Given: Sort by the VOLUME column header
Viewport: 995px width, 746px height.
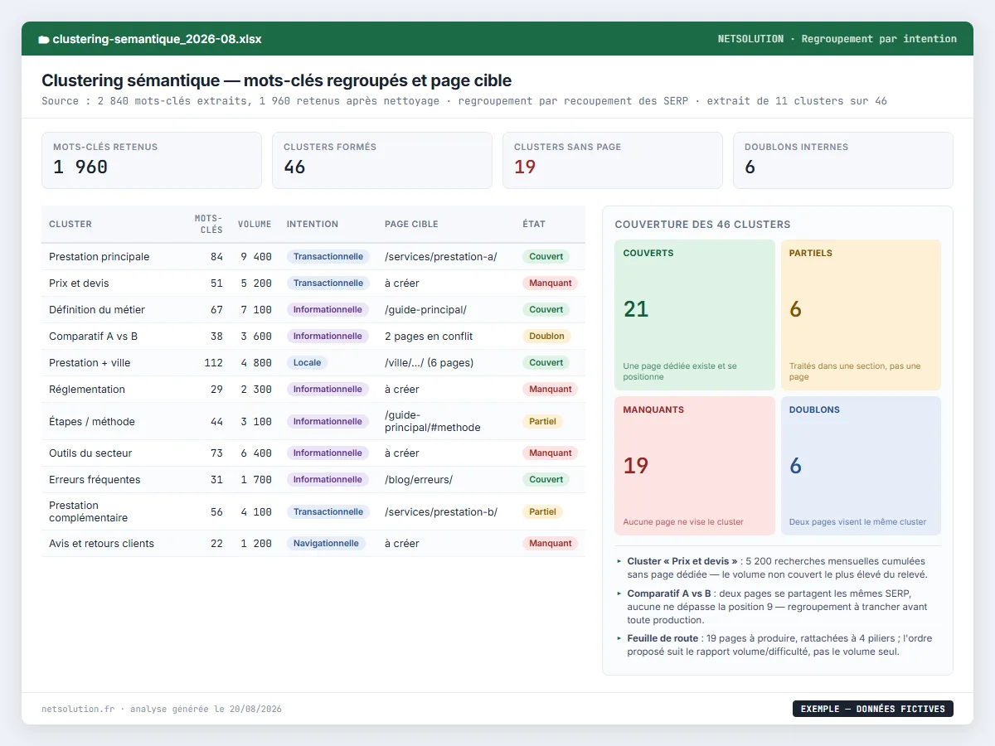Looking at the screenshot, I should pyautogui.click(x=255, y=224).
